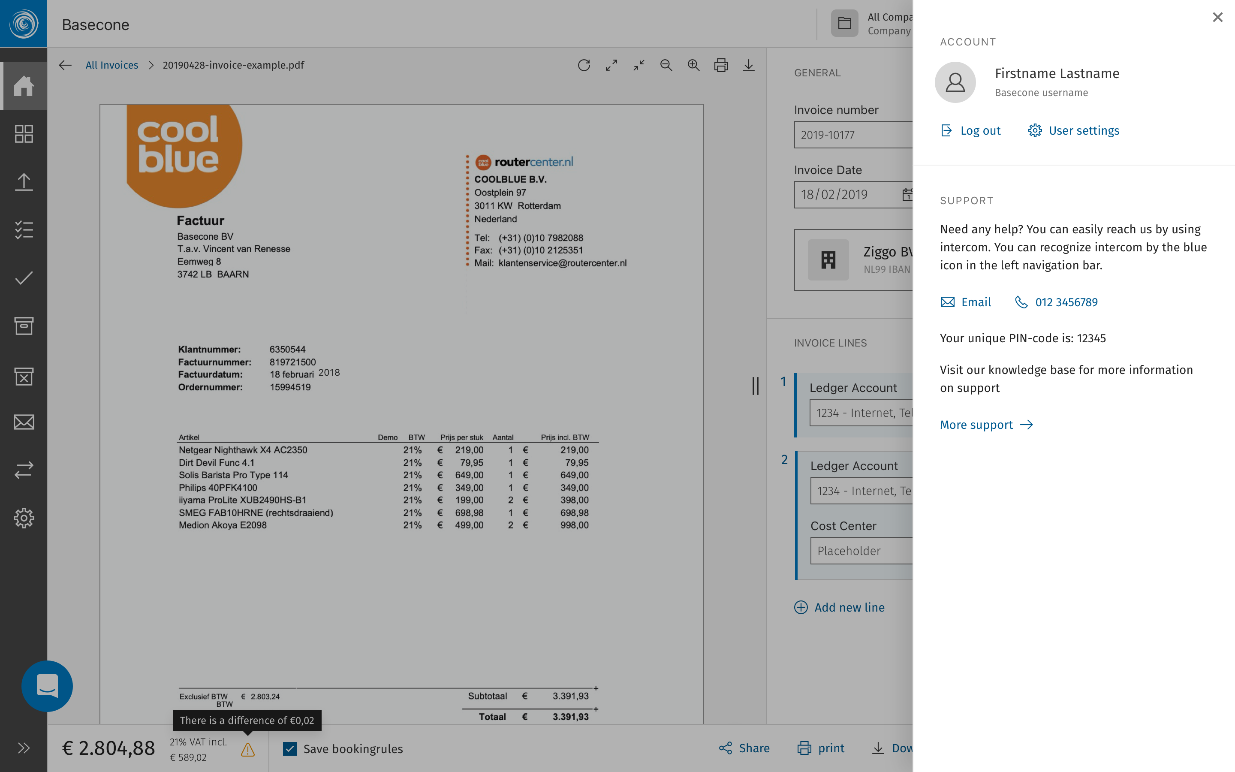Open the envelope mail icon in sidebar

click(x=24, y=422)
